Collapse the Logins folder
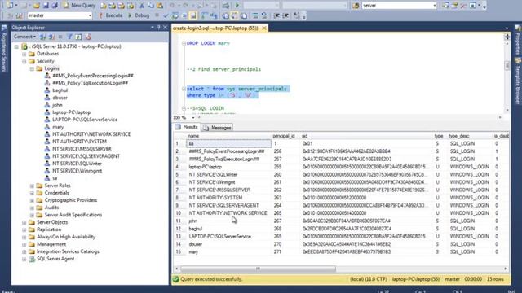The image size is (522, 293). pos(32,68)
